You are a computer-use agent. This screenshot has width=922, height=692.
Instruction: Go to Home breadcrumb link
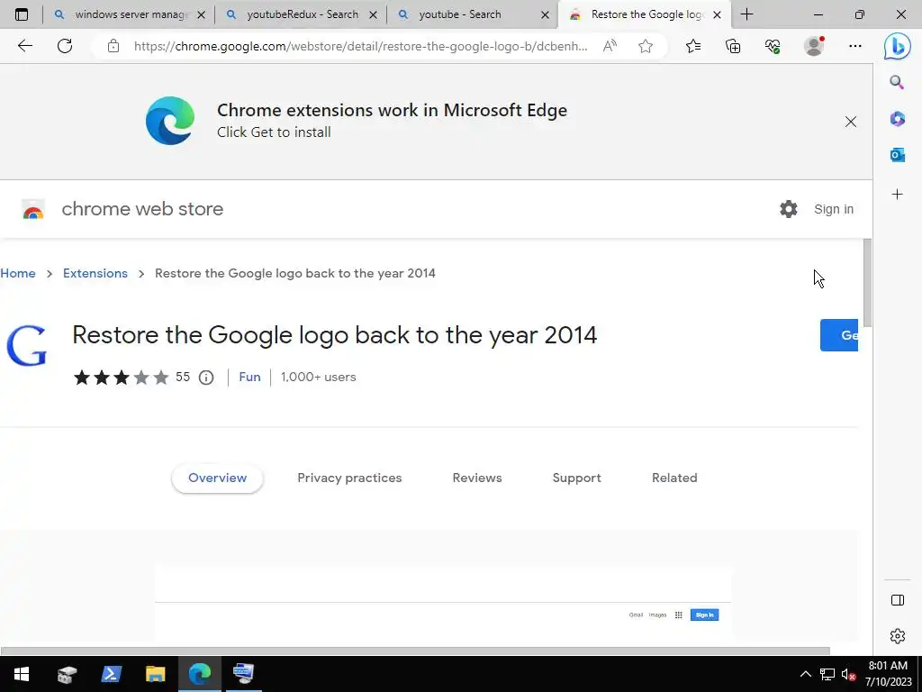pyautogui.click(x=18, y=273)
